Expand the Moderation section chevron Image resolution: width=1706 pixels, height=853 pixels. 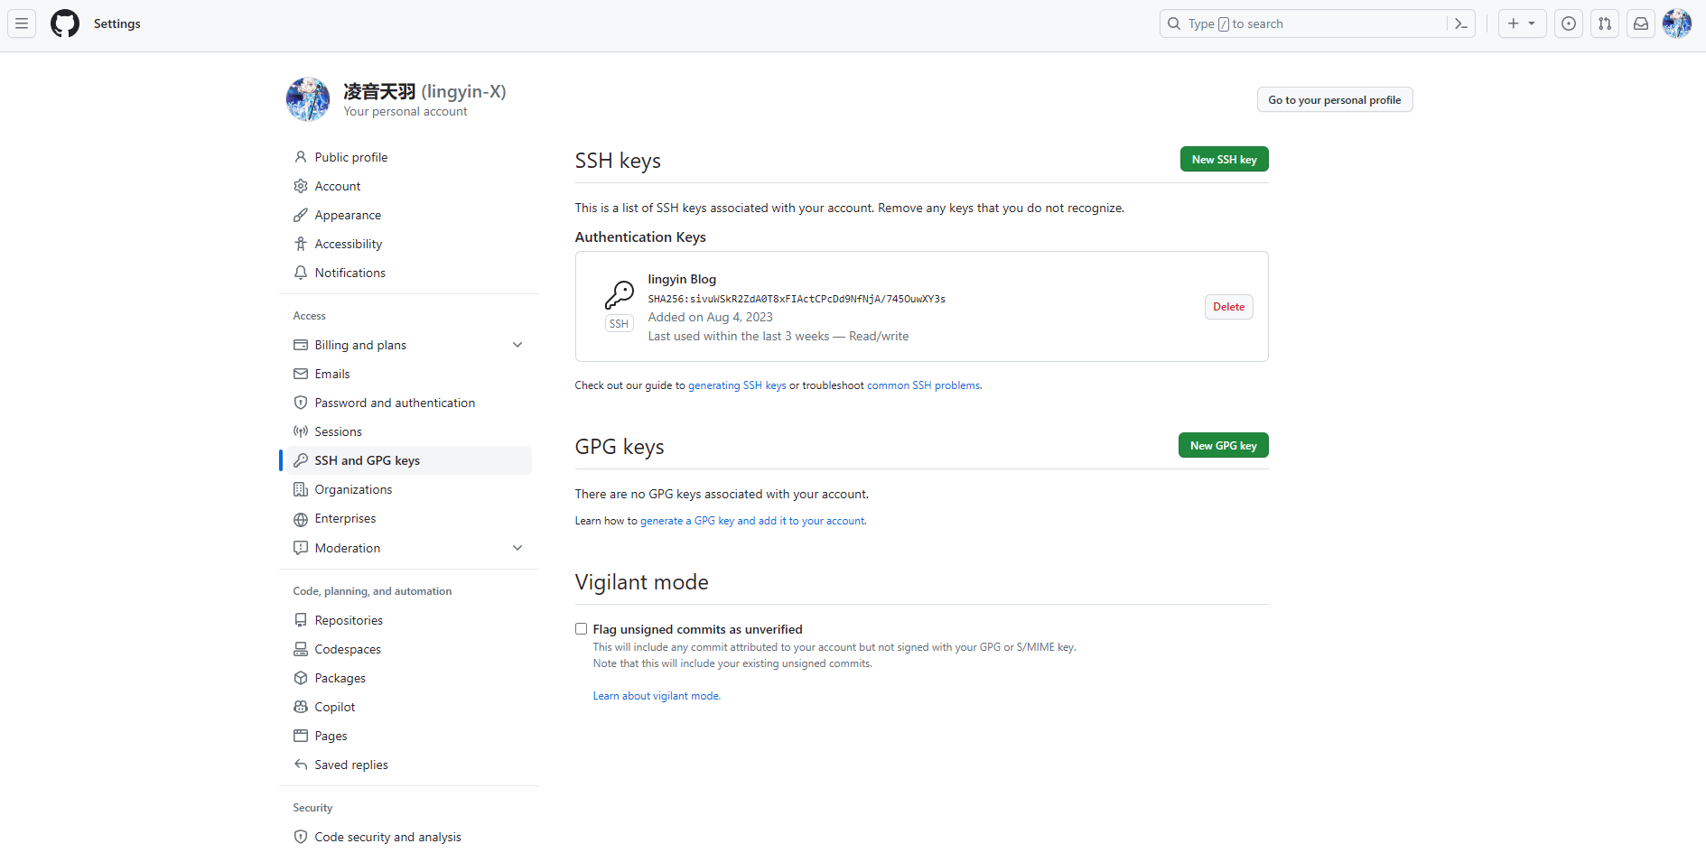pyautogui.click(x=517, y=548)
